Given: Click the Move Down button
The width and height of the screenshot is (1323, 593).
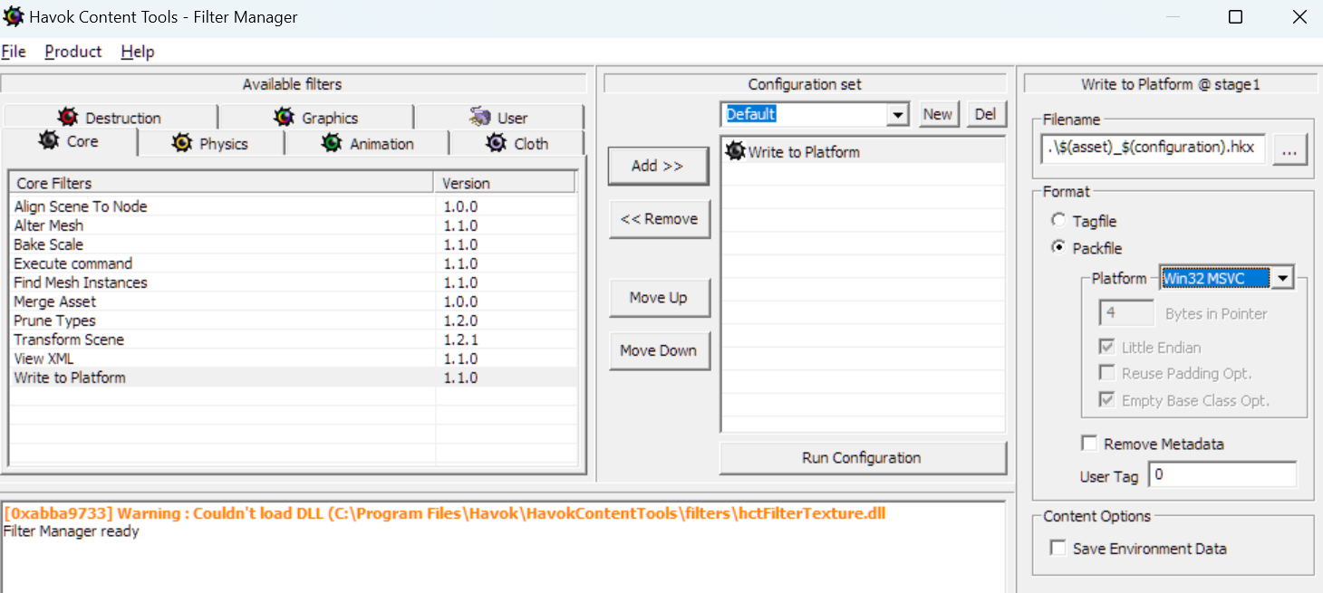Looking at the screenshot, I should pyautogui.click(x=658, y=350).
